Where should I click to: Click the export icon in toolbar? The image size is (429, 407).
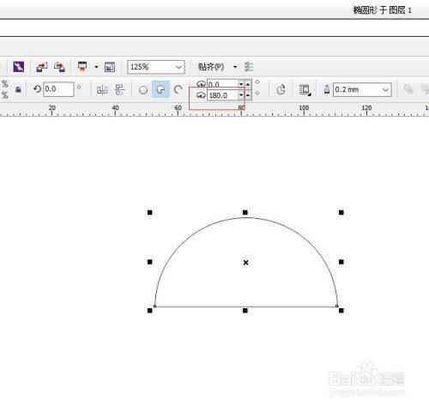pyautogui.click(x=59, y=67)
